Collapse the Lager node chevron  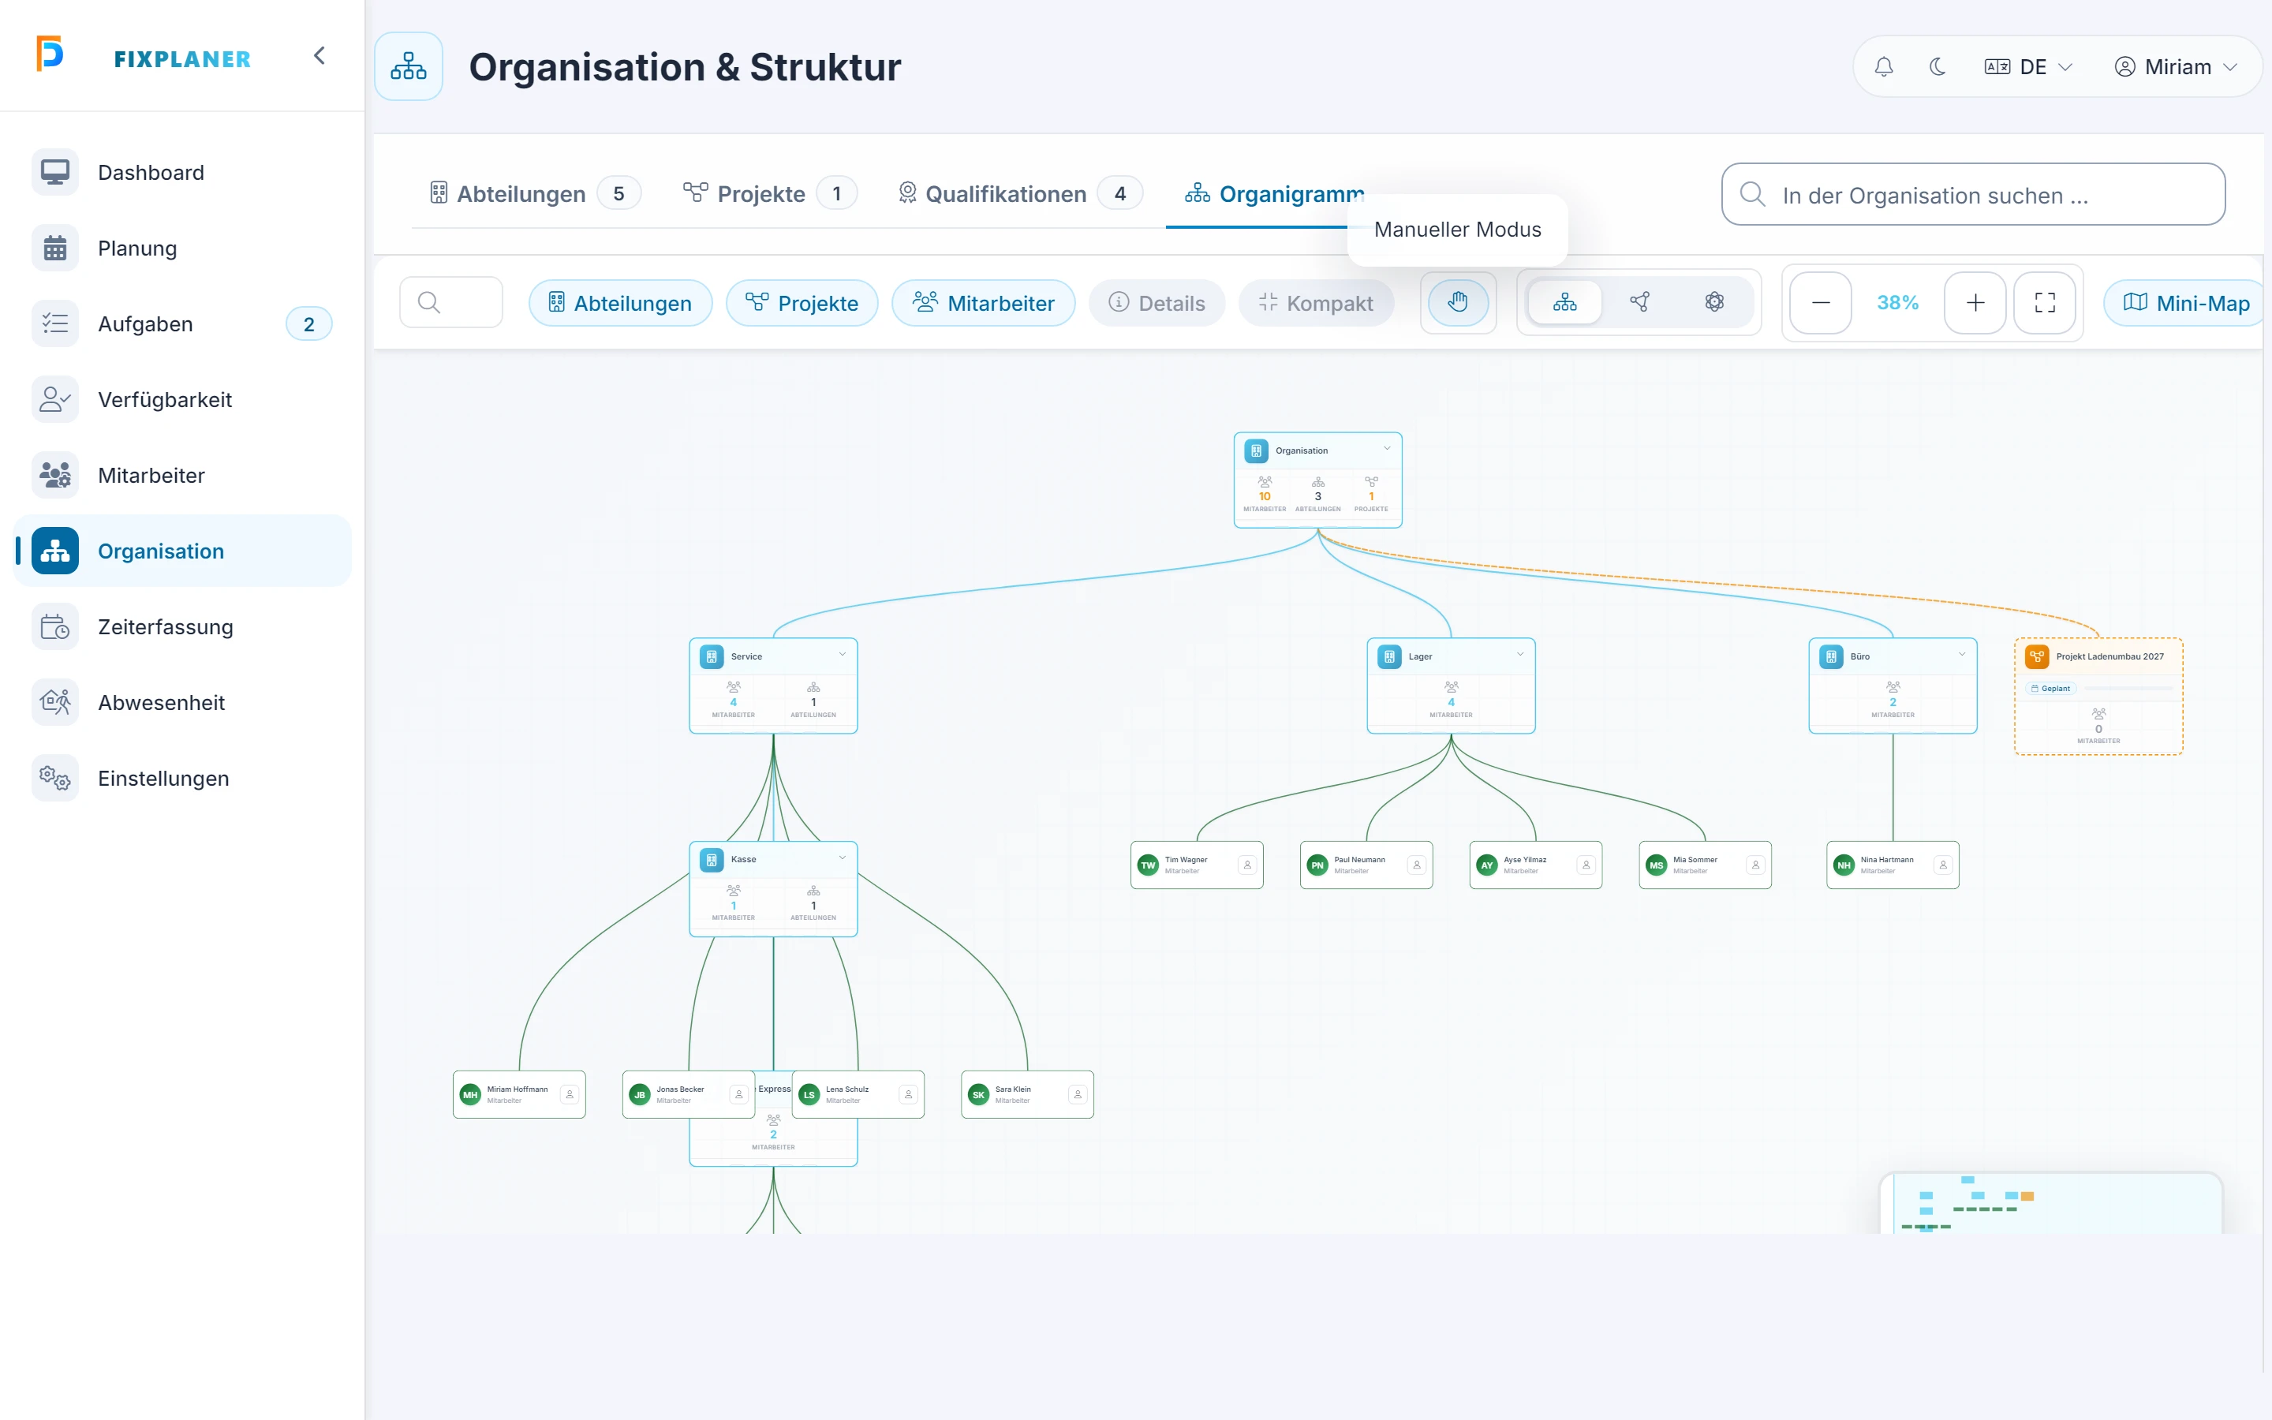(1520, 655)
